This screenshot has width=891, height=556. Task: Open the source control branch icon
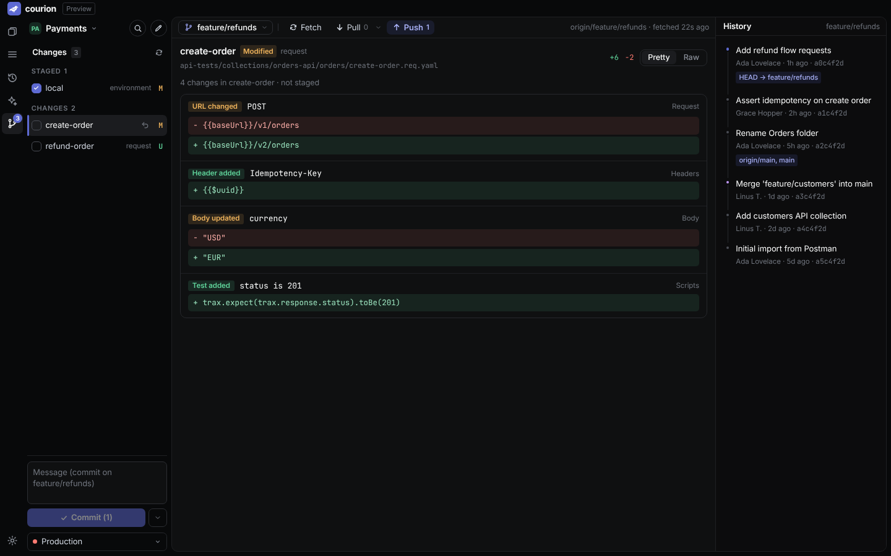point(12,124)
